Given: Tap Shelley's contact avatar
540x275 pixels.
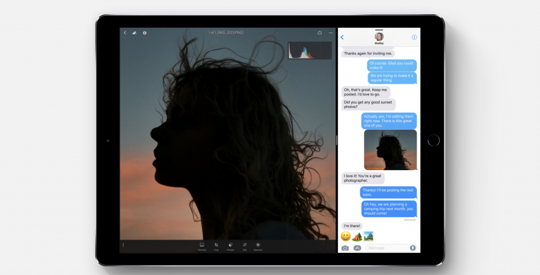Looking at the screenshot, I should pyautogui.click(x=379, y=36).
